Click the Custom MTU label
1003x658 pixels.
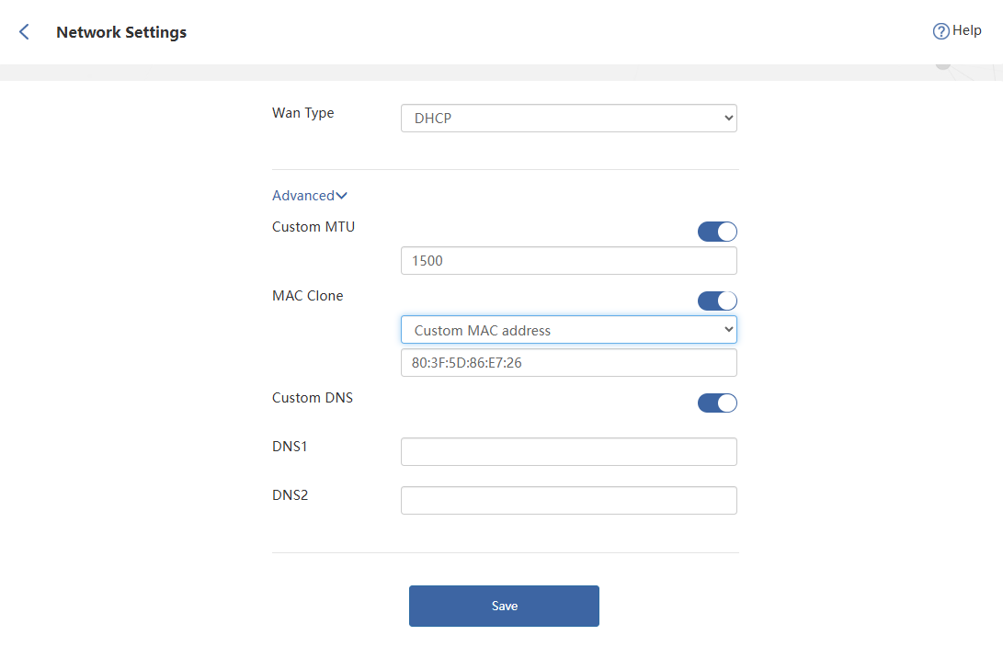click(313, 227)
